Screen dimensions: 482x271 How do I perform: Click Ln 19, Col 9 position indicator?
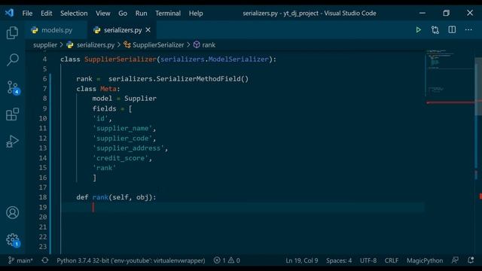302,260
